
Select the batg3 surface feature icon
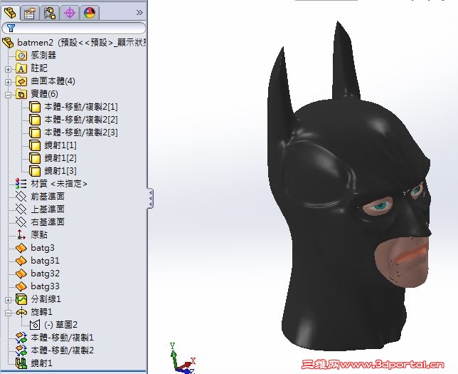pos(21,248)
